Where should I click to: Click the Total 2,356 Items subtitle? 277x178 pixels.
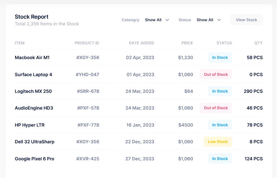pos(47,24)
